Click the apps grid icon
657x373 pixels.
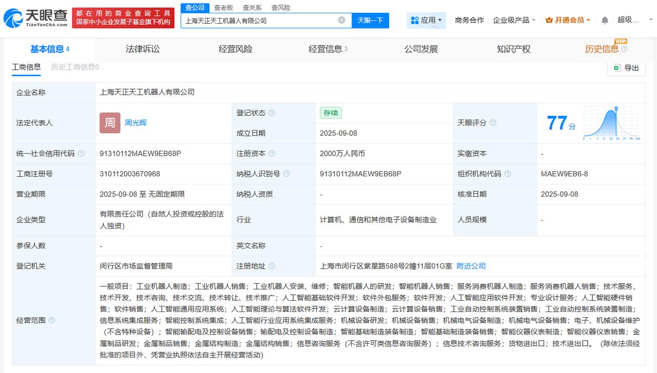(415, 20)
